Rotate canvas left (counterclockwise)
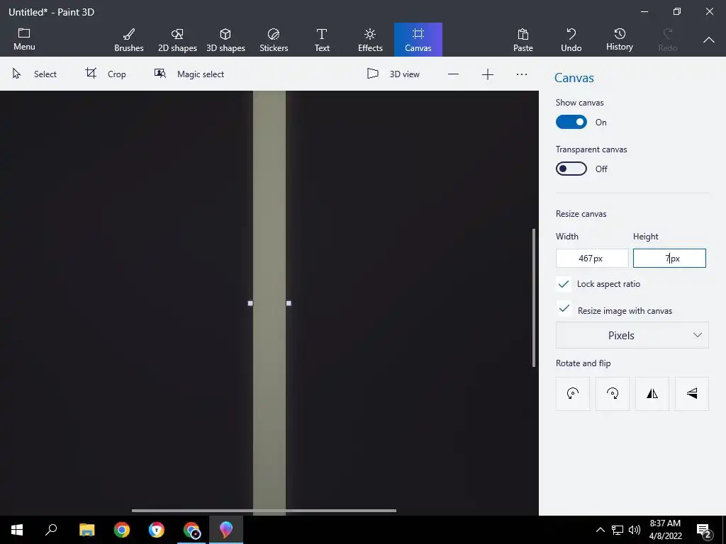The width and height of the screenshot is (726, 544). click(573, 394)
